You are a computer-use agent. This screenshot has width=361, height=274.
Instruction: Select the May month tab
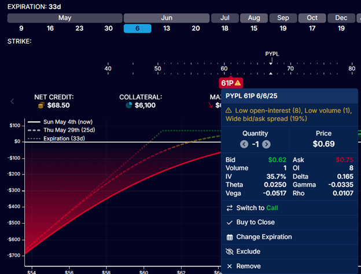65,18
